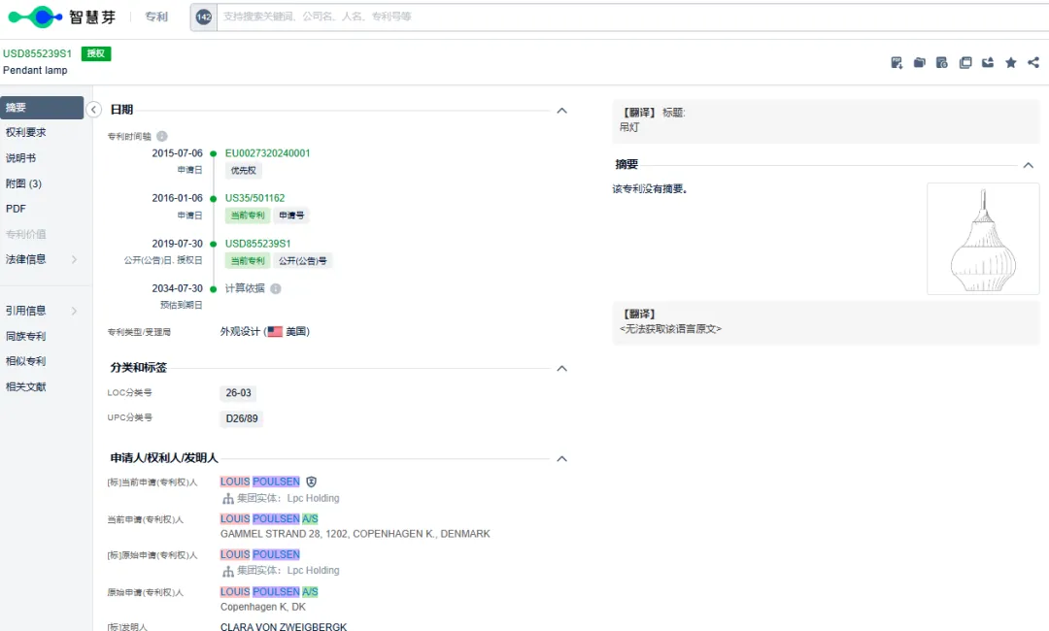Viewport: 1049px width, 631px height.
Task: Click the 申请号 tag
Action: pos(291,216)
